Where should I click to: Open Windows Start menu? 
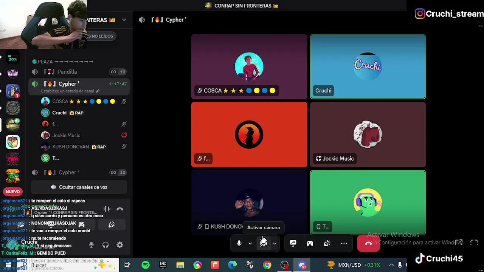8,265
